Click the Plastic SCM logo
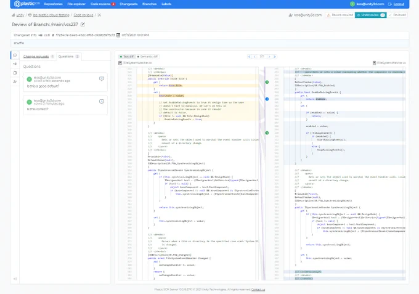419x294 pixels. [26, 4]
